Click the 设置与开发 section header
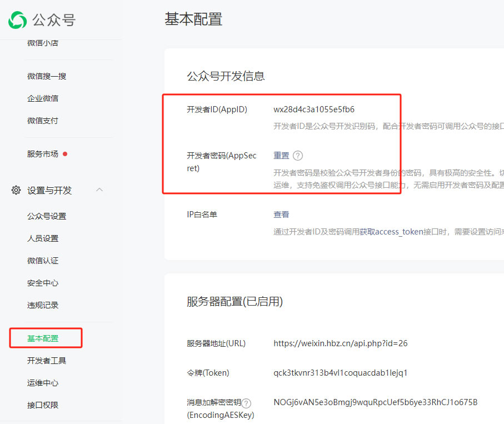504x424 pixels. coord(49,190)
